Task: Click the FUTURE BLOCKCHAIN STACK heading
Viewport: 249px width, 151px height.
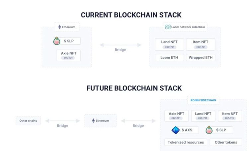Action: click(x=134, y=88)
